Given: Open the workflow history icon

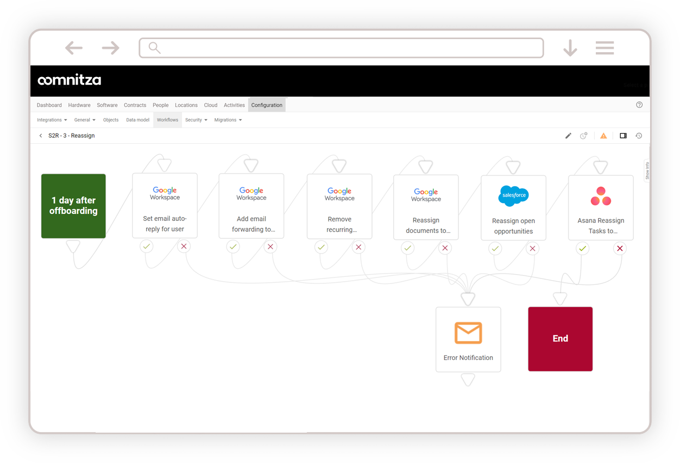Looking at the screenshot, I should pyautogui.click(x=639, y=136).
